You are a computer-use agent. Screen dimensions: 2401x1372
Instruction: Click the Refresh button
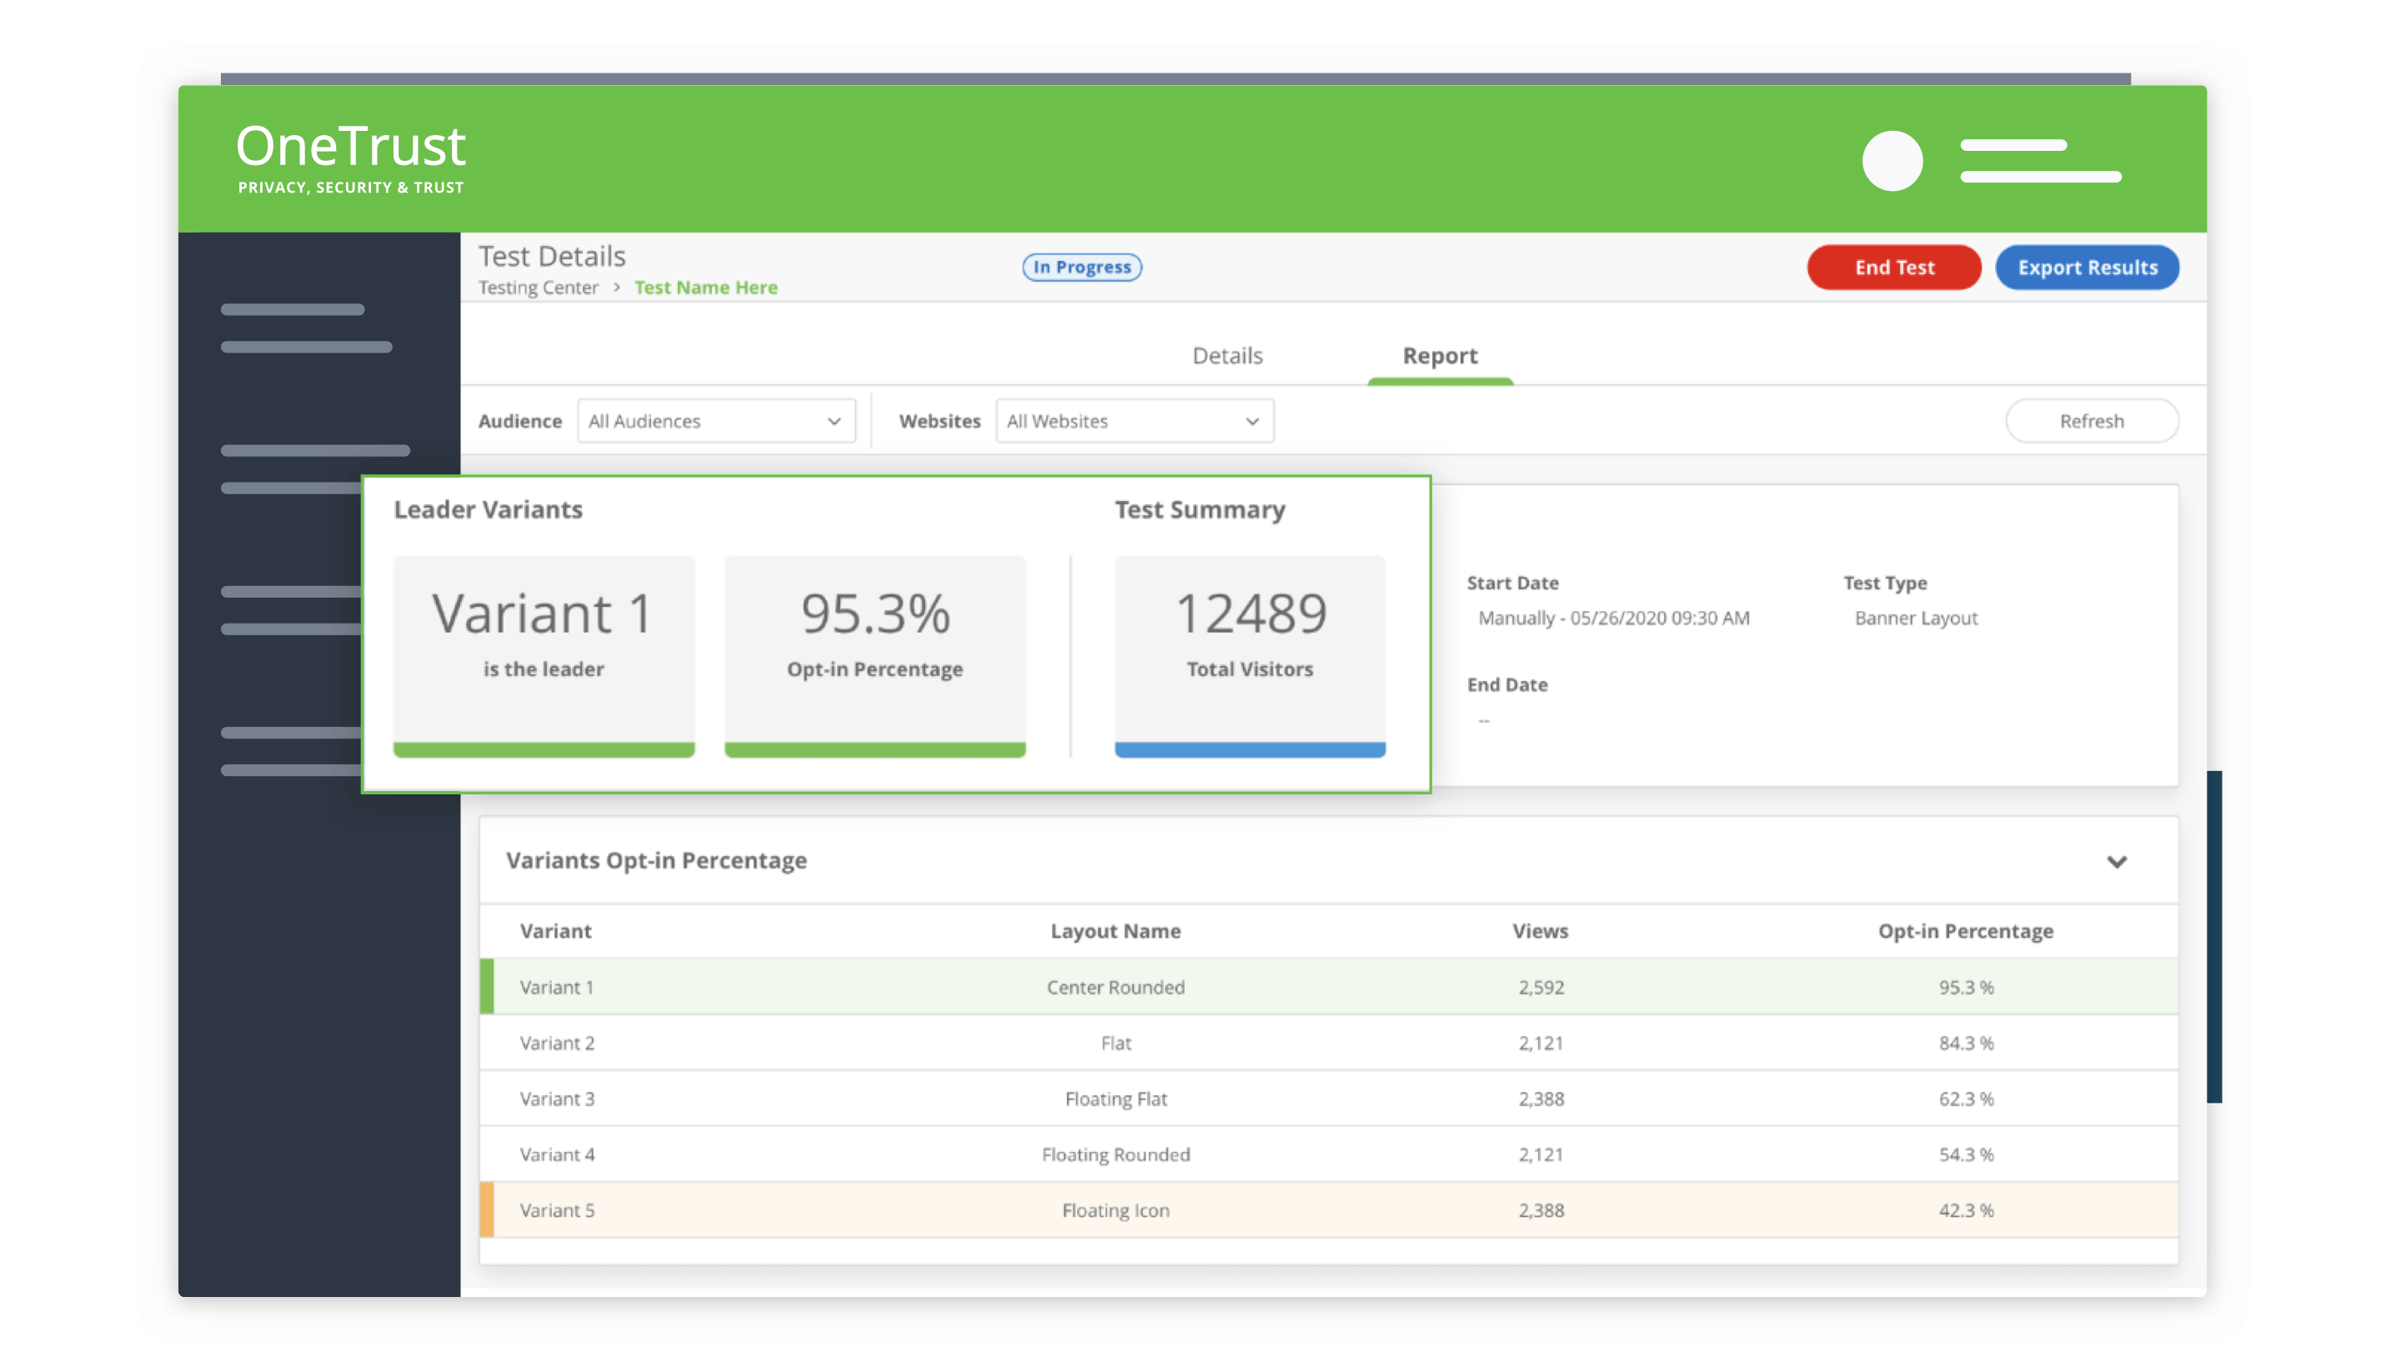pos(2091,421)
